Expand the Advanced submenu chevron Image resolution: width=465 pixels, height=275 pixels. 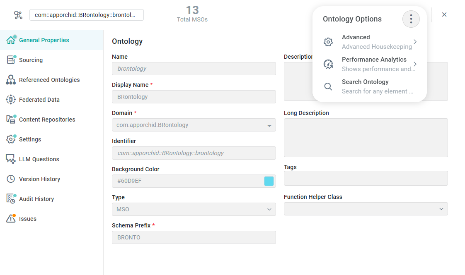(415, 42)
